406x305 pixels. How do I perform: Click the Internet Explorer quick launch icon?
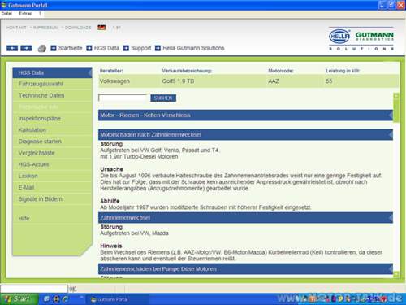point(65,299)
